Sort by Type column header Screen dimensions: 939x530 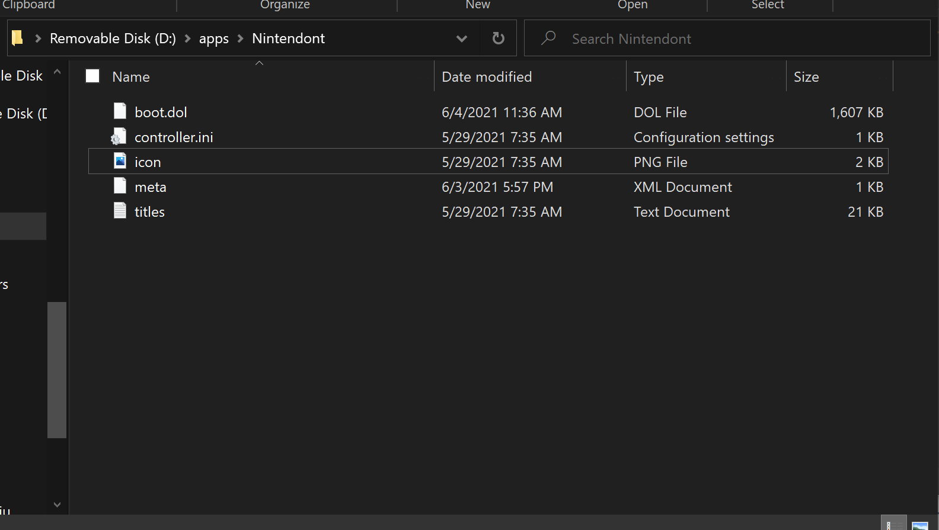(649, 77)
